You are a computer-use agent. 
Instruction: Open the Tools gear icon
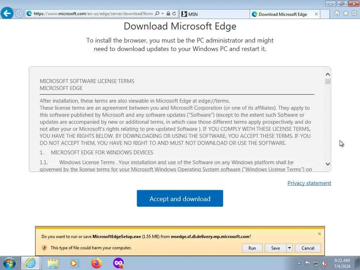tap(354, 13)
